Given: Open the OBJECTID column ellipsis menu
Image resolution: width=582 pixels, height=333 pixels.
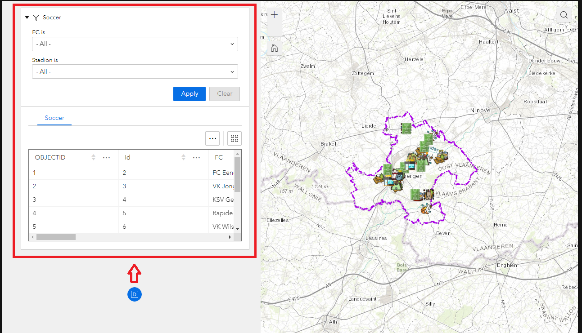Looking at the screenshot, I should click(x=106, y=157).
